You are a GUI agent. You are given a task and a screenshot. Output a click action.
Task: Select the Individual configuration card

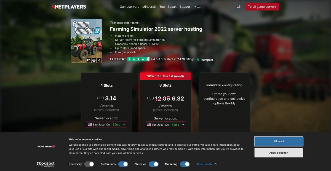(225, 103)
